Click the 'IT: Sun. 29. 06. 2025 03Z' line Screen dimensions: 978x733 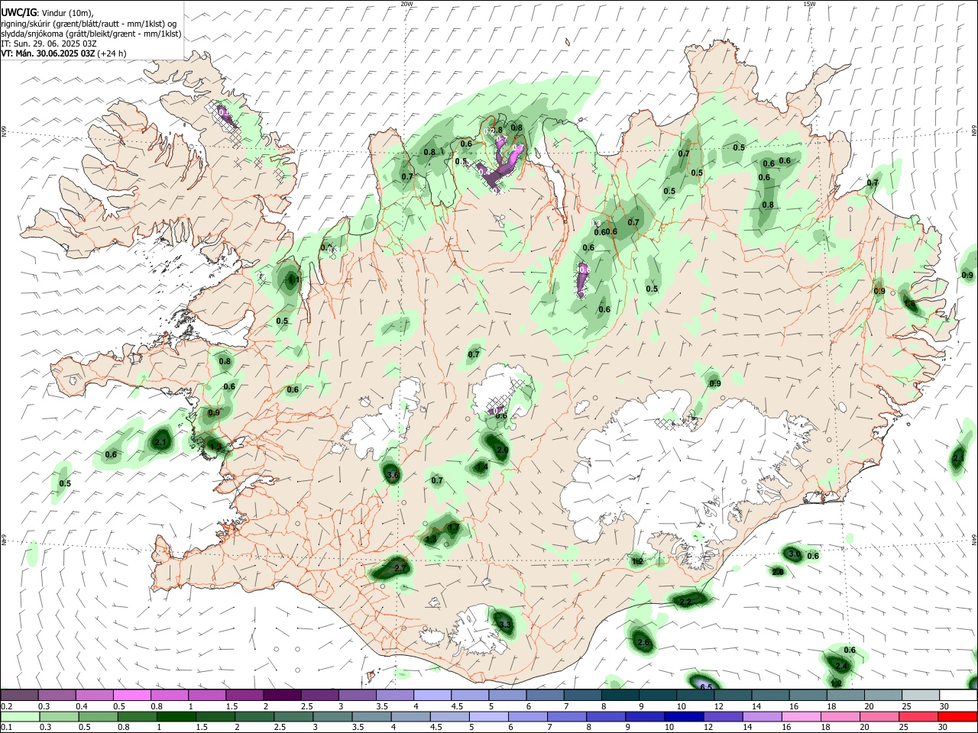(x=48, y=44)
